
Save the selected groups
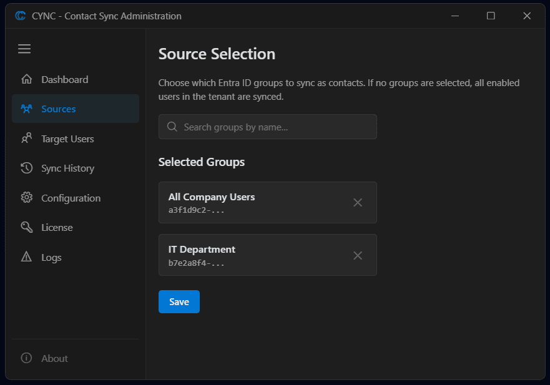[179, 301]
